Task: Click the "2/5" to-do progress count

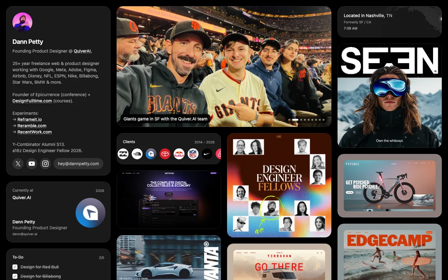Action: 102,258
